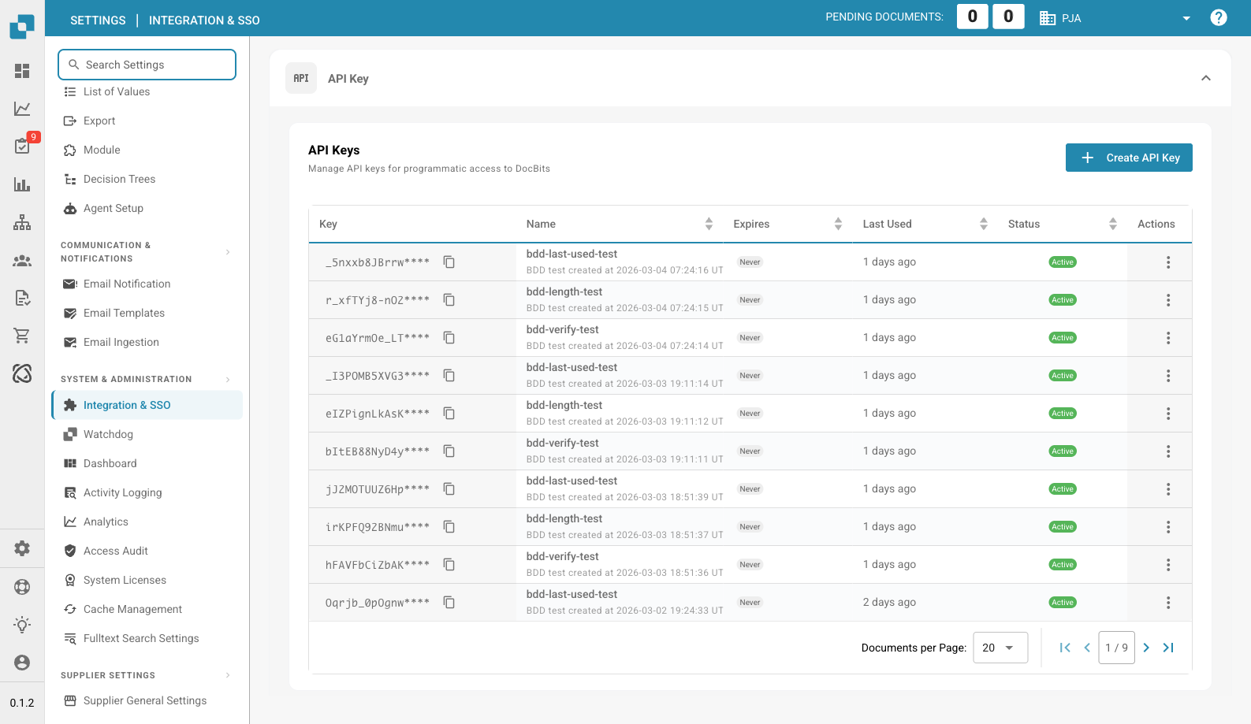Open the document check rail icon
1251x724 pixels.
[x=22, y=298]
